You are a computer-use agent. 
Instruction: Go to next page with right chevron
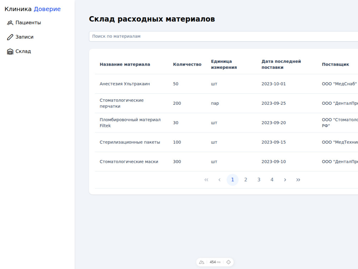point(285,180)
